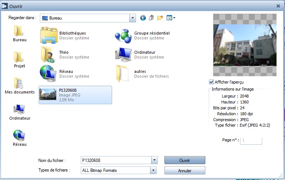Screen dimensions: 285x180
Task: Click the Page n° input field
Action: 251,140
